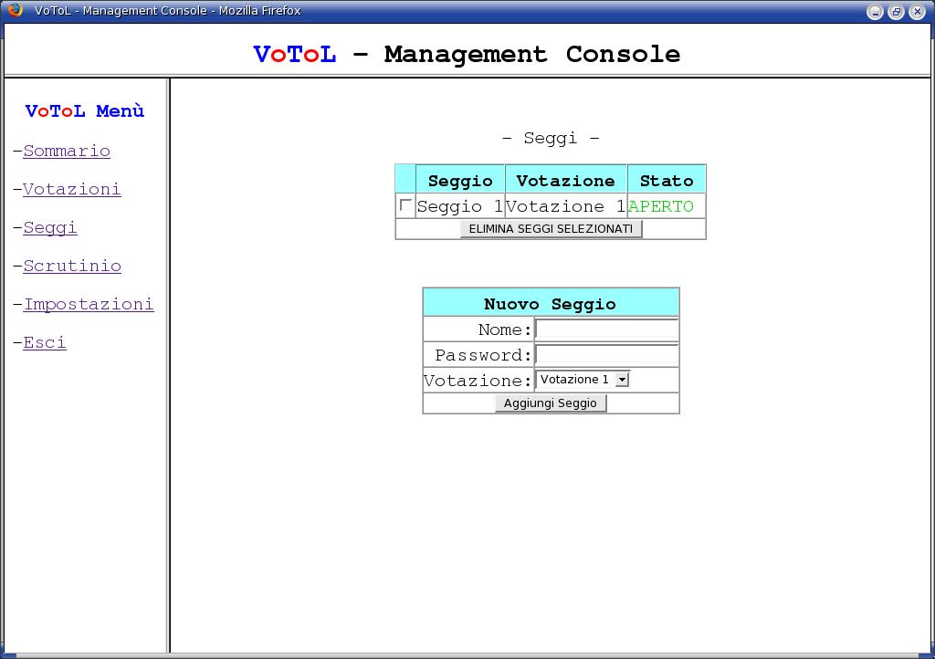Click into the Password input field
This screenshot has height=659, width=935.
[x=606, y=355]
